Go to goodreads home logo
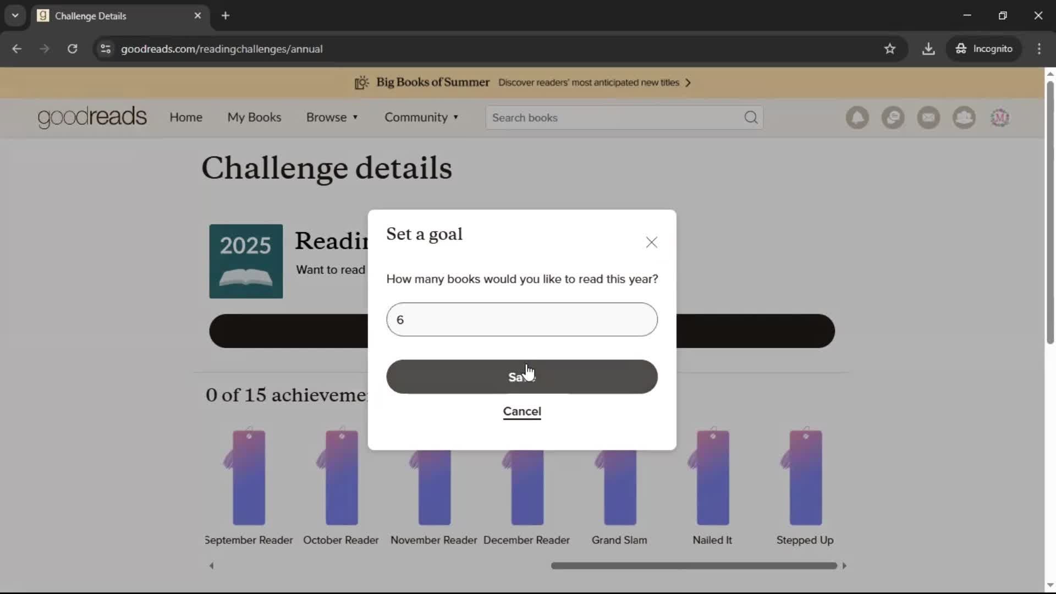The height and width of the screenshot is (594, 1056). point(92,117)
